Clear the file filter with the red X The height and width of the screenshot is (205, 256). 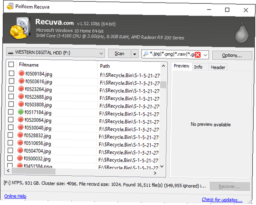pos(198,55)
